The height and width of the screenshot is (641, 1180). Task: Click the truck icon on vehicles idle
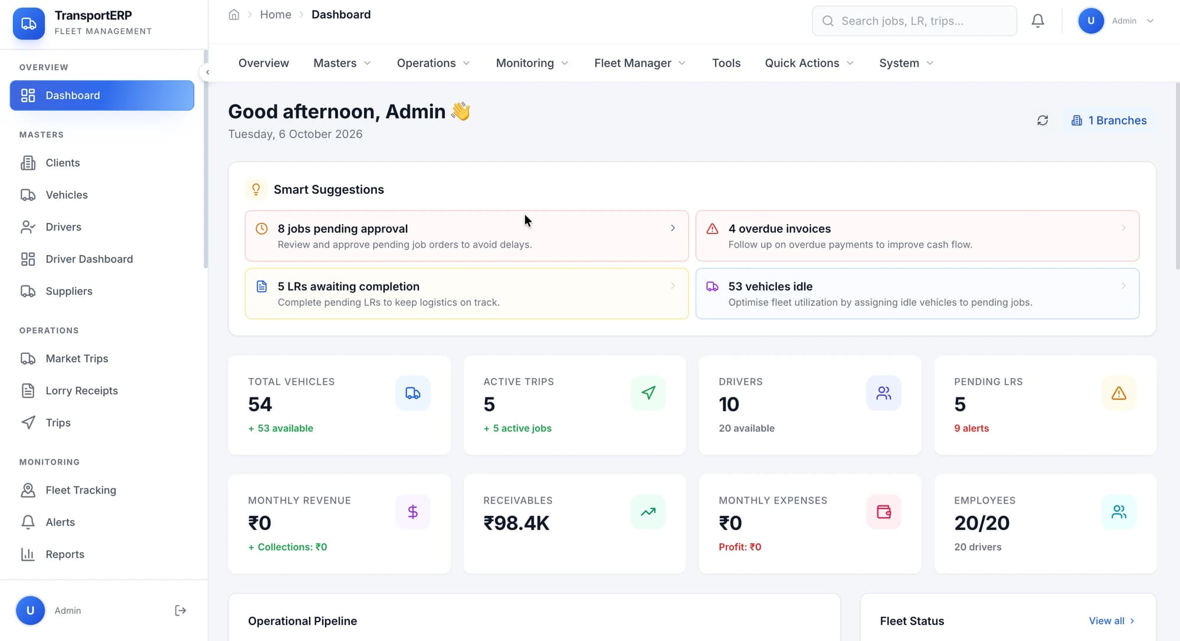(x=712, y=287)
